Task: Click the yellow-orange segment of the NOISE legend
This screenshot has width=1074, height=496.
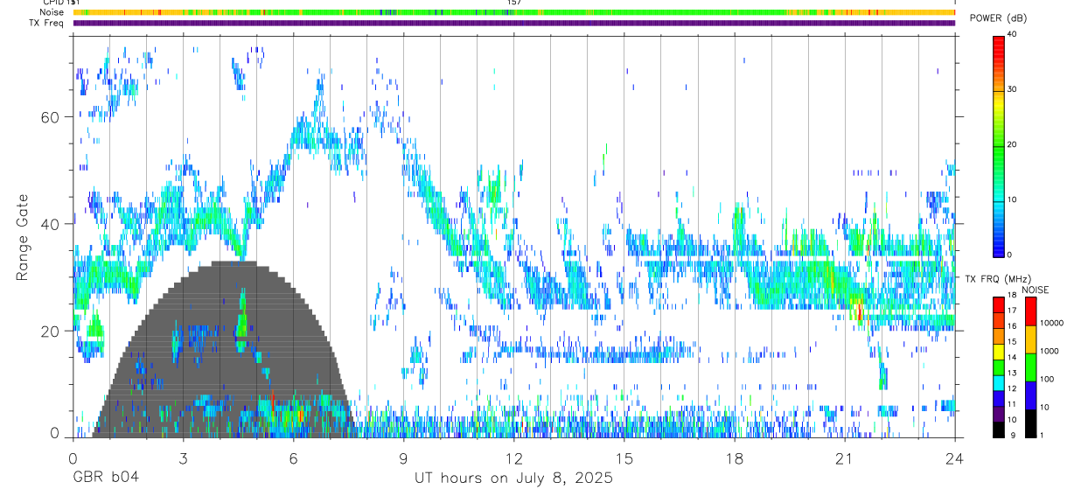Action: click(x=1030, y=339)
